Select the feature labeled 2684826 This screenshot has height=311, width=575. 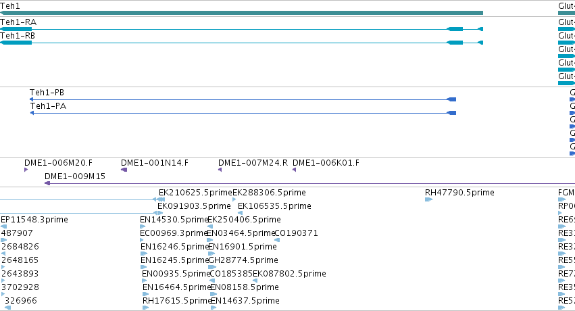point(20,247)
